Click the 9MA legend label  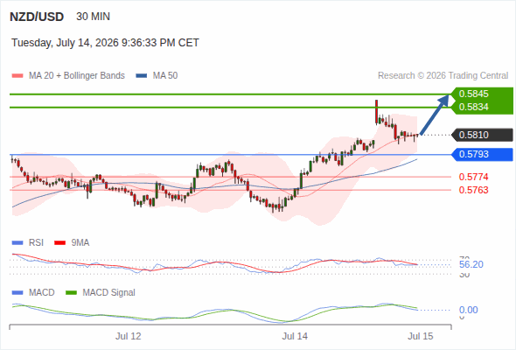click(80, 243)
